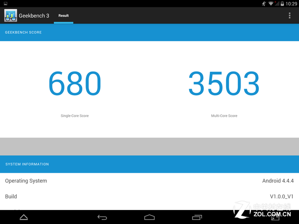This screenshot has height=224, width=299.
Task: Tap the battery status icon
Action: (282, 4)
